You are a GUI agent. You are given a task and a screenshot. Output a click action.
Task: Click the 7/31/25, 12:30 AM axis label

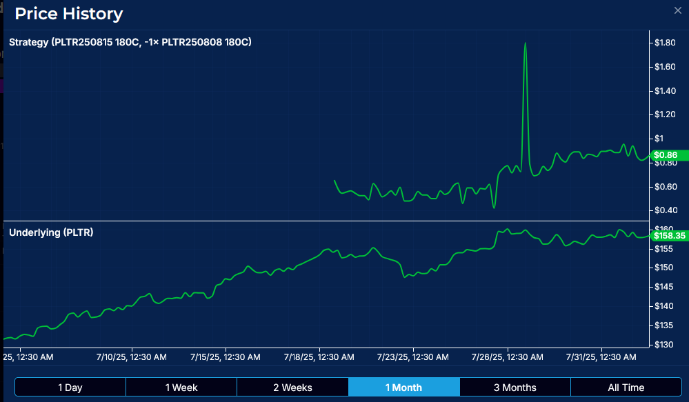point(601,357)
